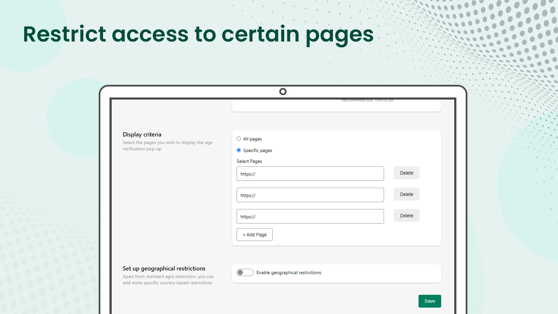Enable geographical restrictions toggle

pyautogui.click(x=245, y=272)
